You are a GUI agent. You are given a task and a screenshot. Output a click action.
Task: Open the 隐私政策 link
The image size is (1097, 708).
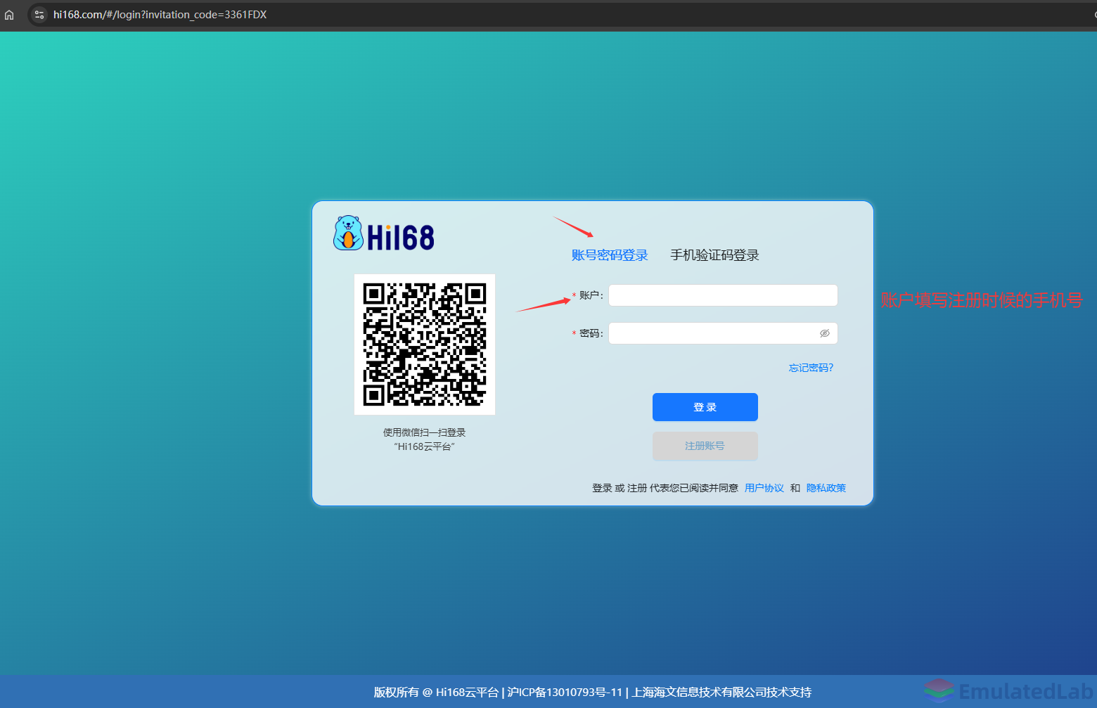(x=826, y=488)
